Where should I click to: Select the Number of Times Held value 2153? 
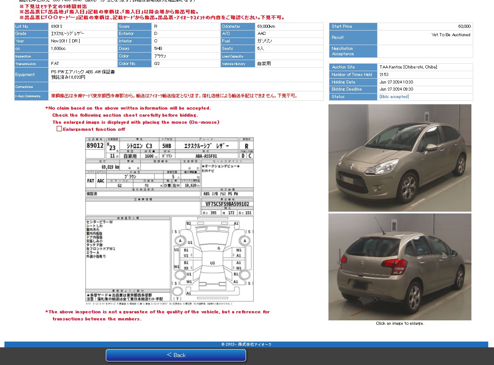click(384, 75)
